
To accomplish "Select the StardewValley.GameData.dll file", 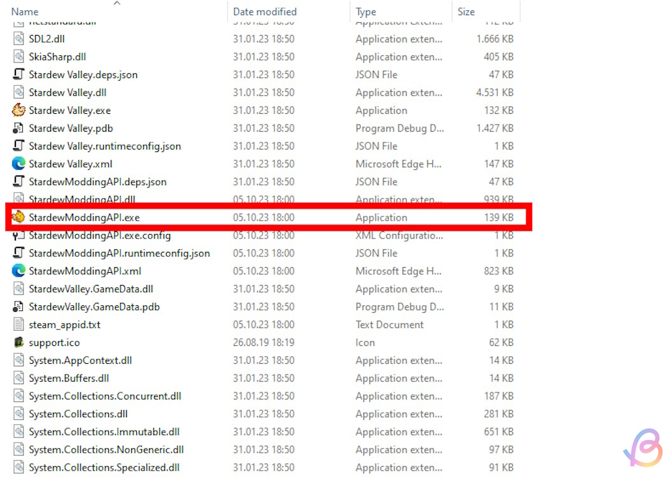I will 91,289.
